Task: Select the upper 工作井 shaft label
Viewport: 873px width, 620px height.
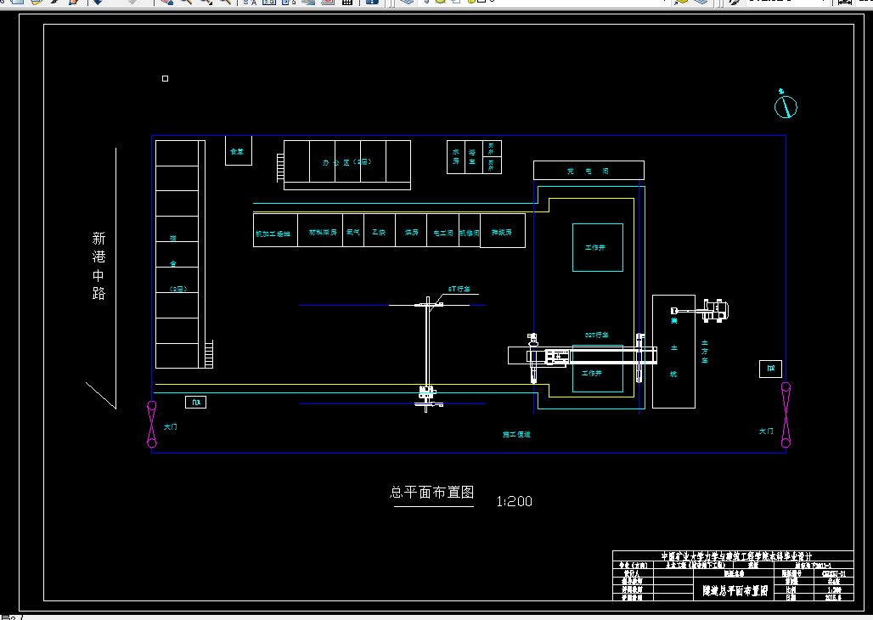Action: (x=595, y=247)
